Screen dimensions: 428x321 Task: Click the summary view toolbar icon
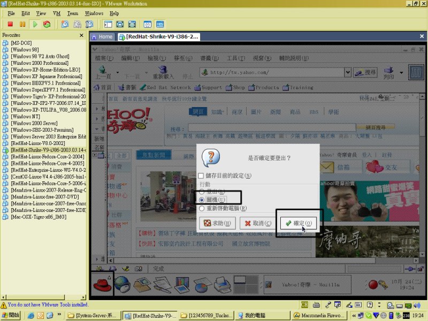[x=148, y=24]
